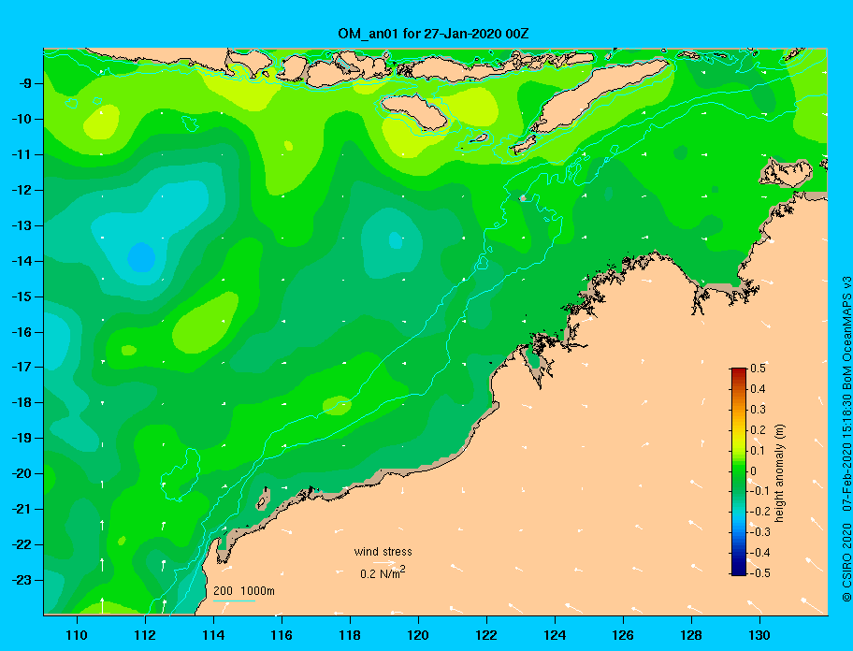The image size is (853, 651).
Task: Click the map title 'OM_an01 for 27-Jan-2020 00Z'
Action: (433, 34)
